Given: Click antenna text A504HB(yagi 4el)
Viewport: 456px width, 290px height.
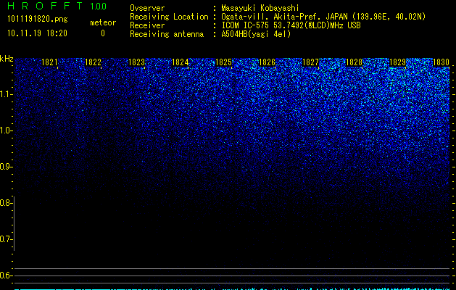Looking at the screenshot, I should pyautogui.click(x=256, y=34).
